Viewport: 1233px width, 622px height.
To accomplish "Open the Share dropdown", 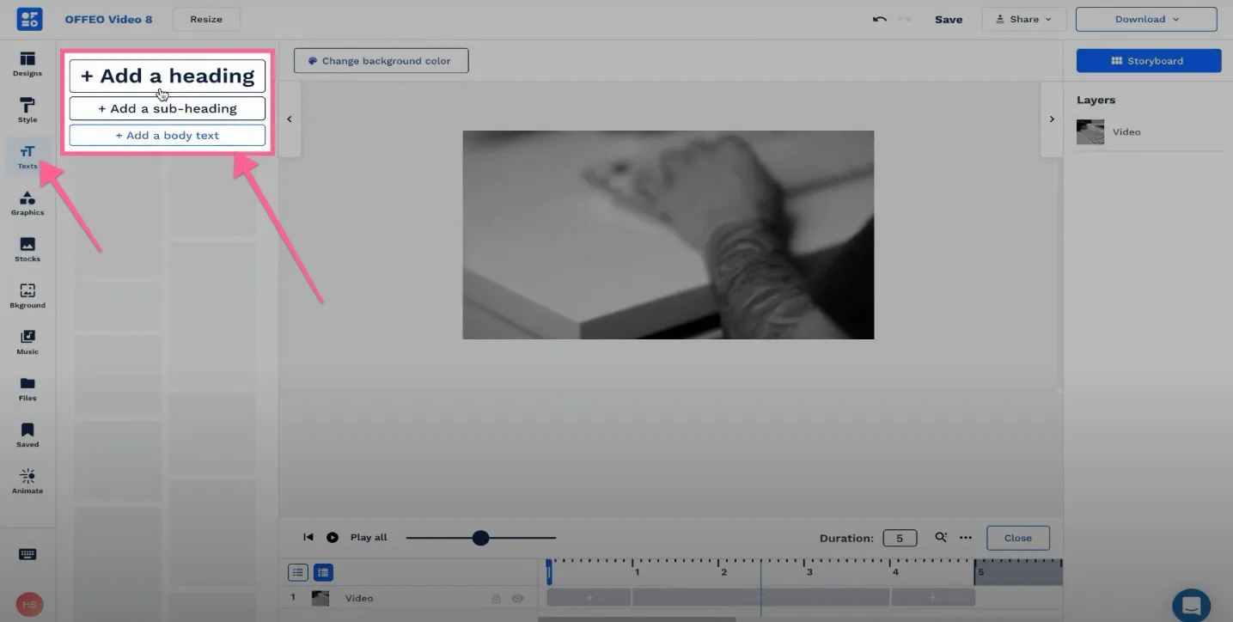I will pyautogui.click(x=1024, y=19).
